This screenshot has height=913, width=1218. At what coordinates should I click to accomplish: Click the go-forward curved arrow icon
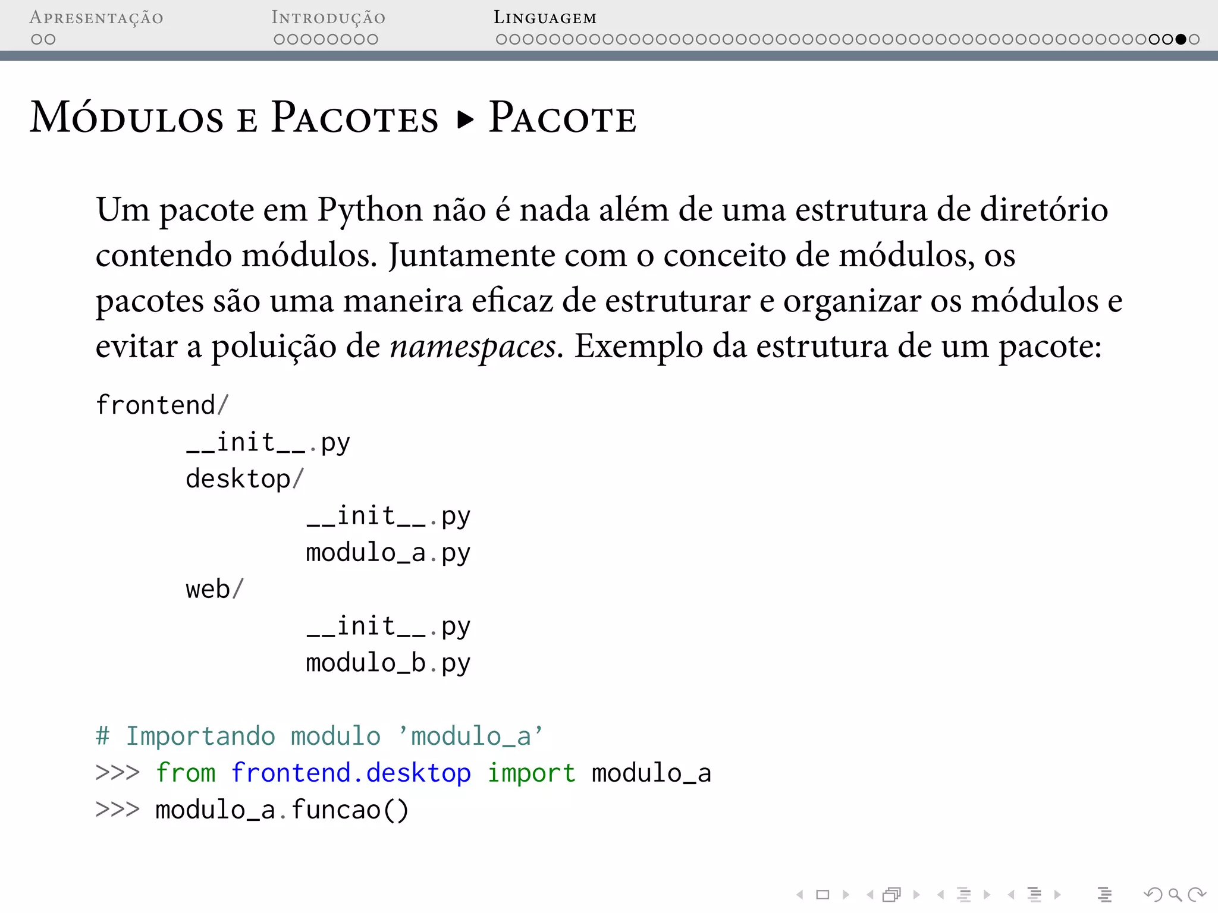[1197, 894]
